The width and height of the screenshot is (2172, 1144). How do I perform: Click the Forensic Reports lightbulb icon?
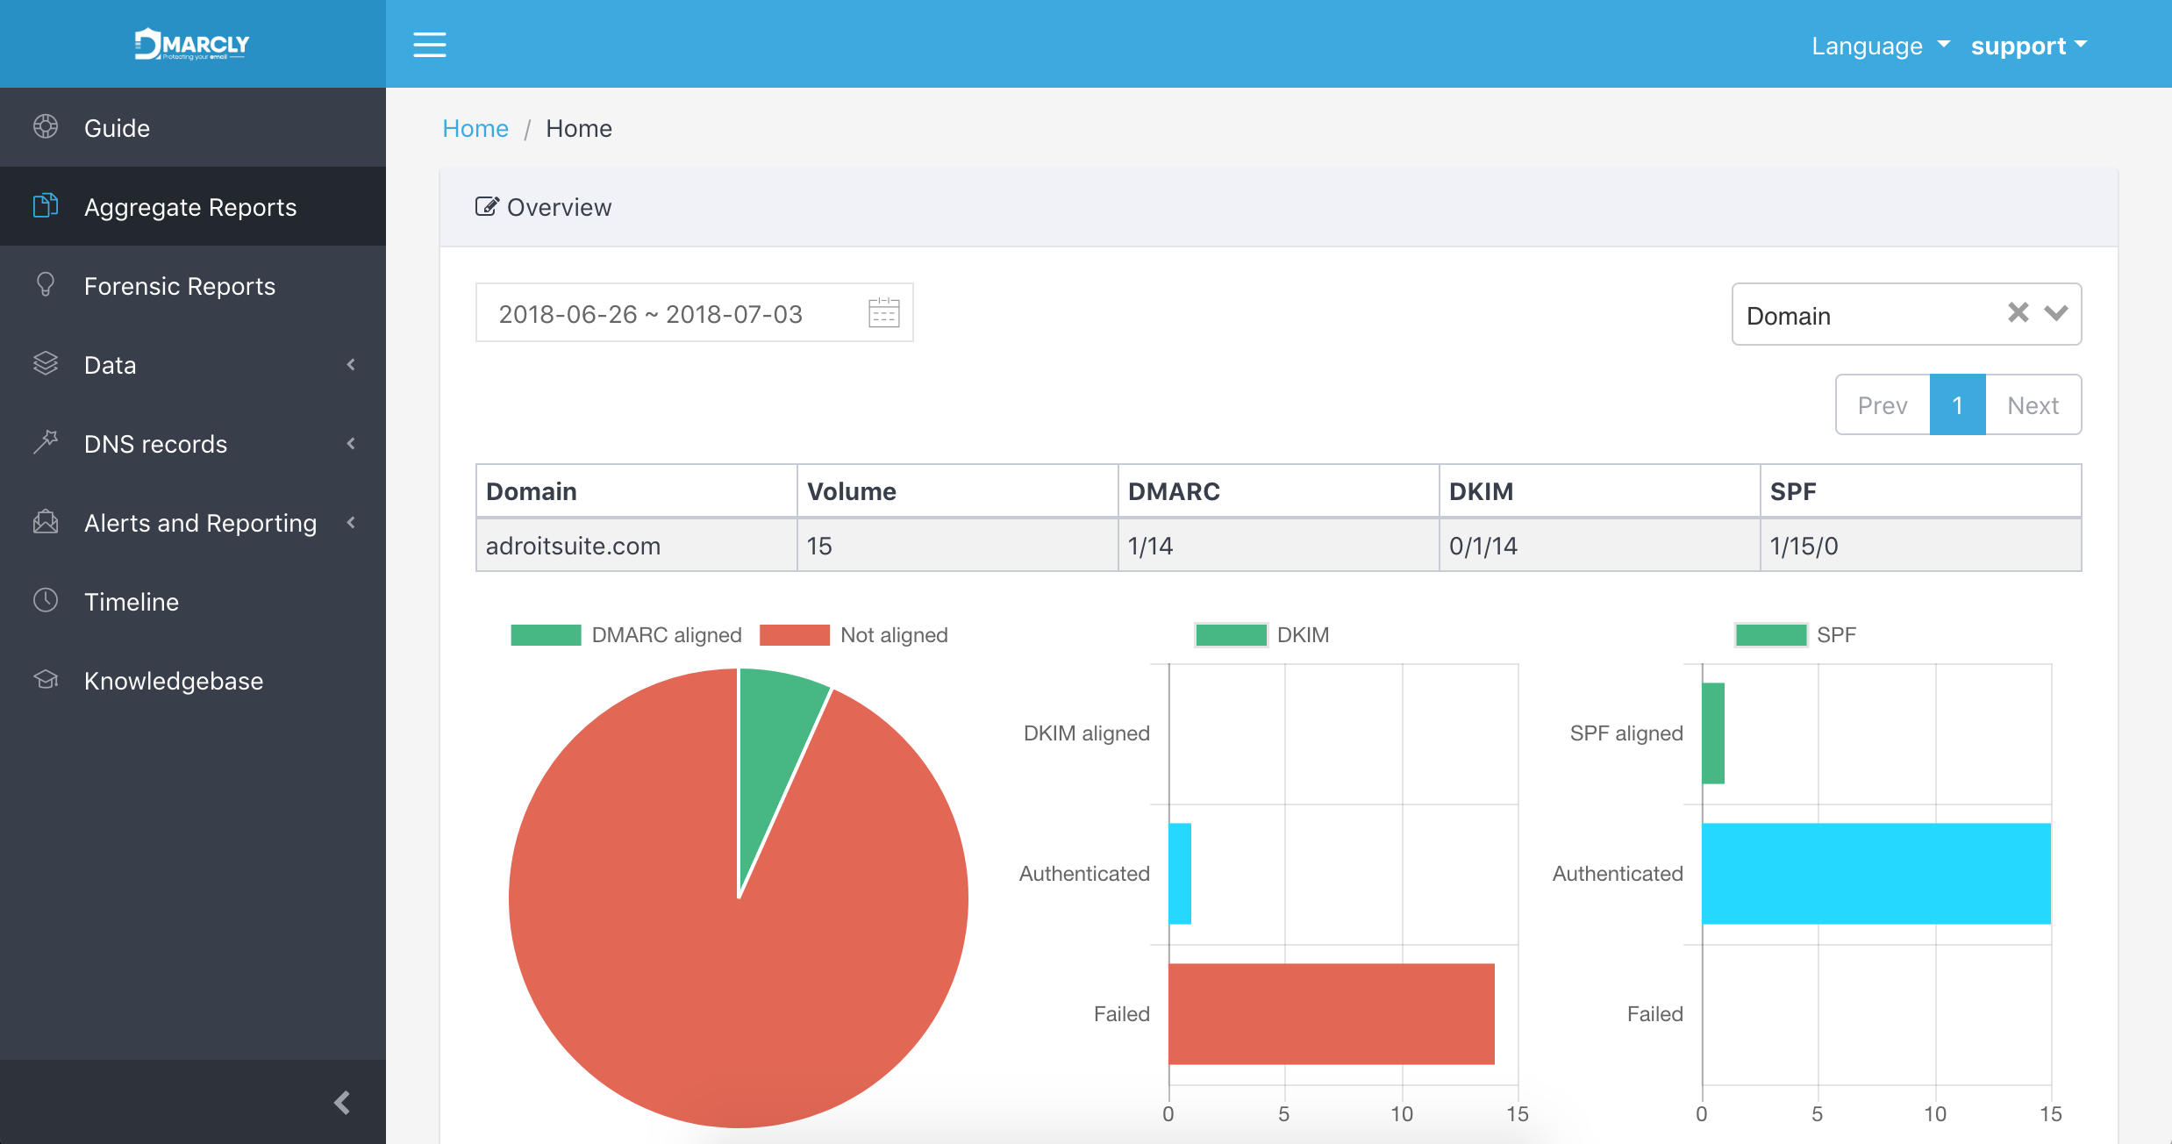coord(46,285)
